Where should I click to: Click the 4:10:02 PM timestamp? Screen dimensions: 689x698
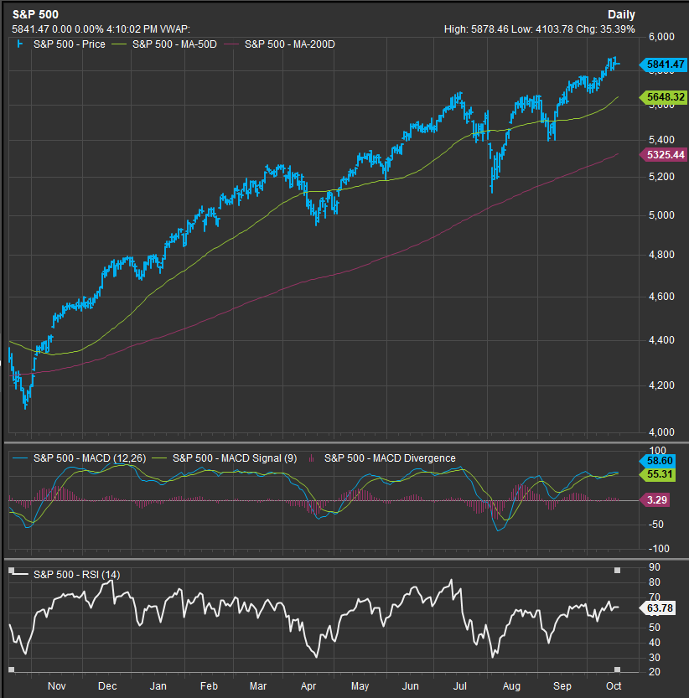[x=132, y=29]
